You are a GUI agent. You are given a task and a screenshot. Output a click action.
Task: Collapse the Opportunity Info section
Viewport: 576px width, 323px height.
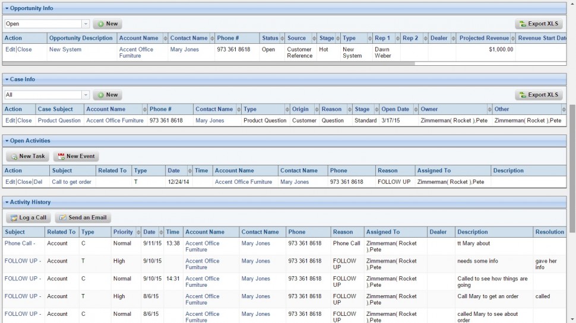(x=7, y=8)
